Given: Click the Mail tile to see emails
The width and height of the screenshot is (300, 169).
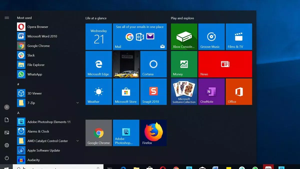Looking at the screenshot, I should tap(140, 36).
